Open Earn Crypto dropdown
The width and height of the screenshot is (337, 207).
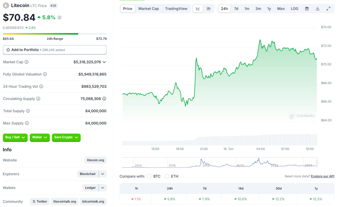point(66,137)
